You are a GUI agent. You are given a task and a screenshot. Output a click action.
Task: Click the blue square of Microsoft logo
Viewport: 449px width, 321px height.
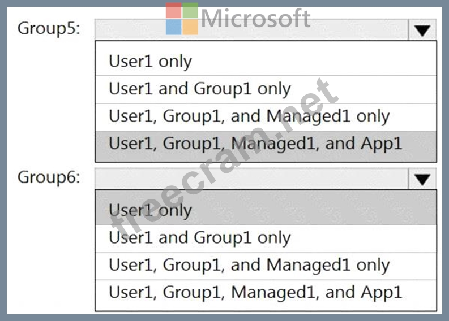click(x=173, y=27)
